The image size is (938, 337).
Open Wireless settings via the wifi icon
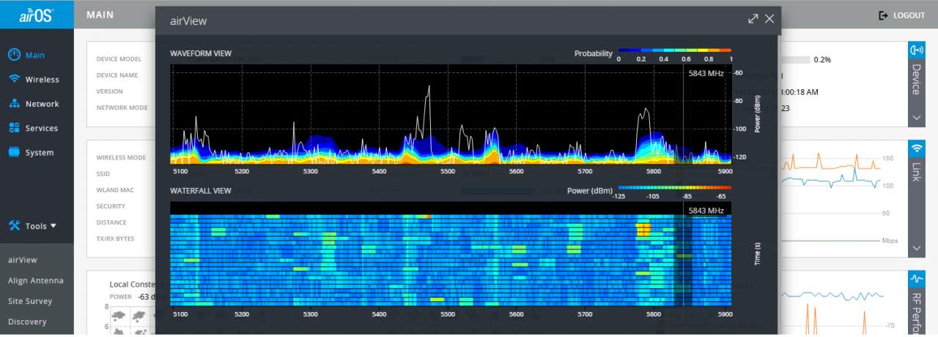coord(14,79)
